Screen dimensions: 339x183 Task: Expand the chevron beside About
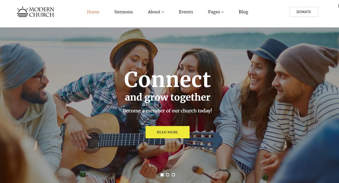point(163,12)
